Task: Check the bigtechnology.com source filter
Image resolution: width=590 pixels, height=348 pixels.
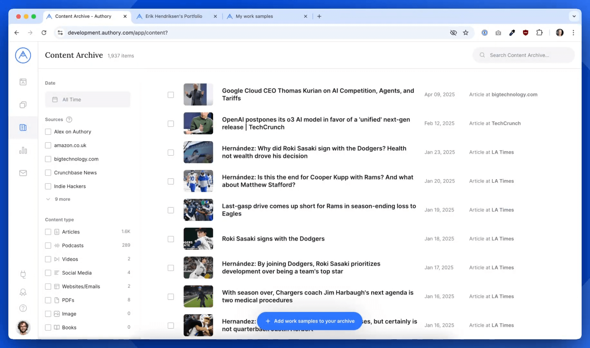Action: pyautogui.click(x=48, y=159)
